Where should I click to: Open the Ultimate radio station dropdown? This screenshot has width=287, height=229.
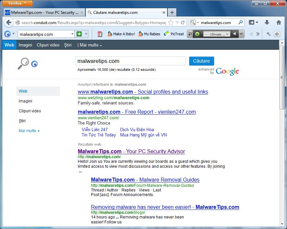[216, 34]
